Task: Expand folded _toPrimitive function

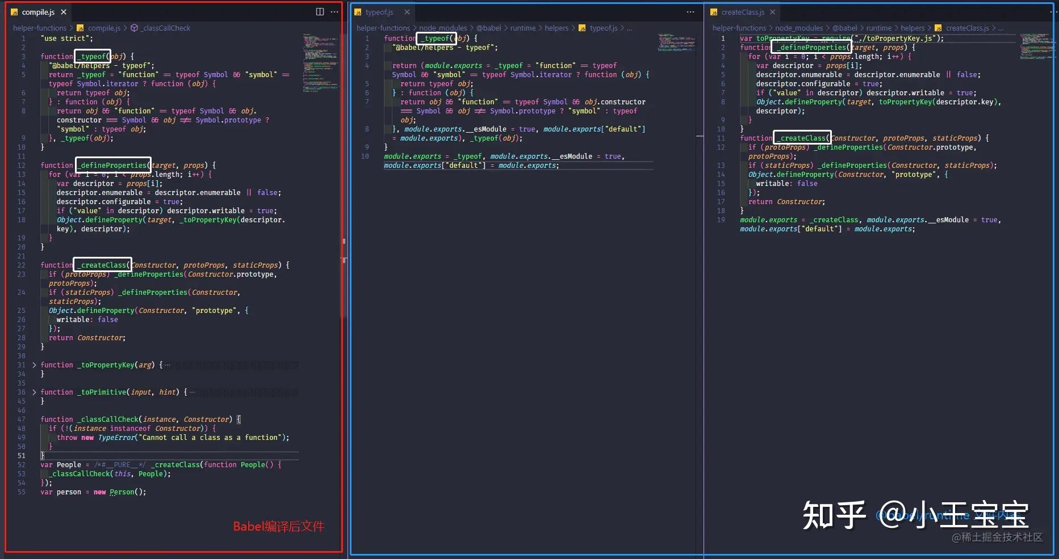Action: pos(34,392)
